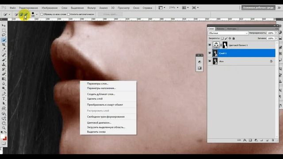Select the Crop tool
283x159 pixels.
tap(4, 45)
